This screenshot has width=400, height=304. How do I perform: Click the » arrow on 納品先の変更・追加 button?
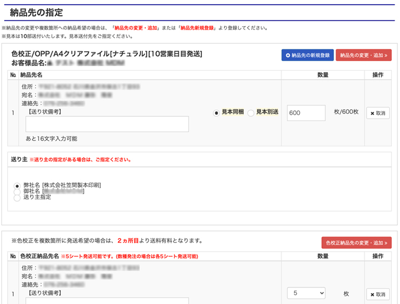(386, 55)
